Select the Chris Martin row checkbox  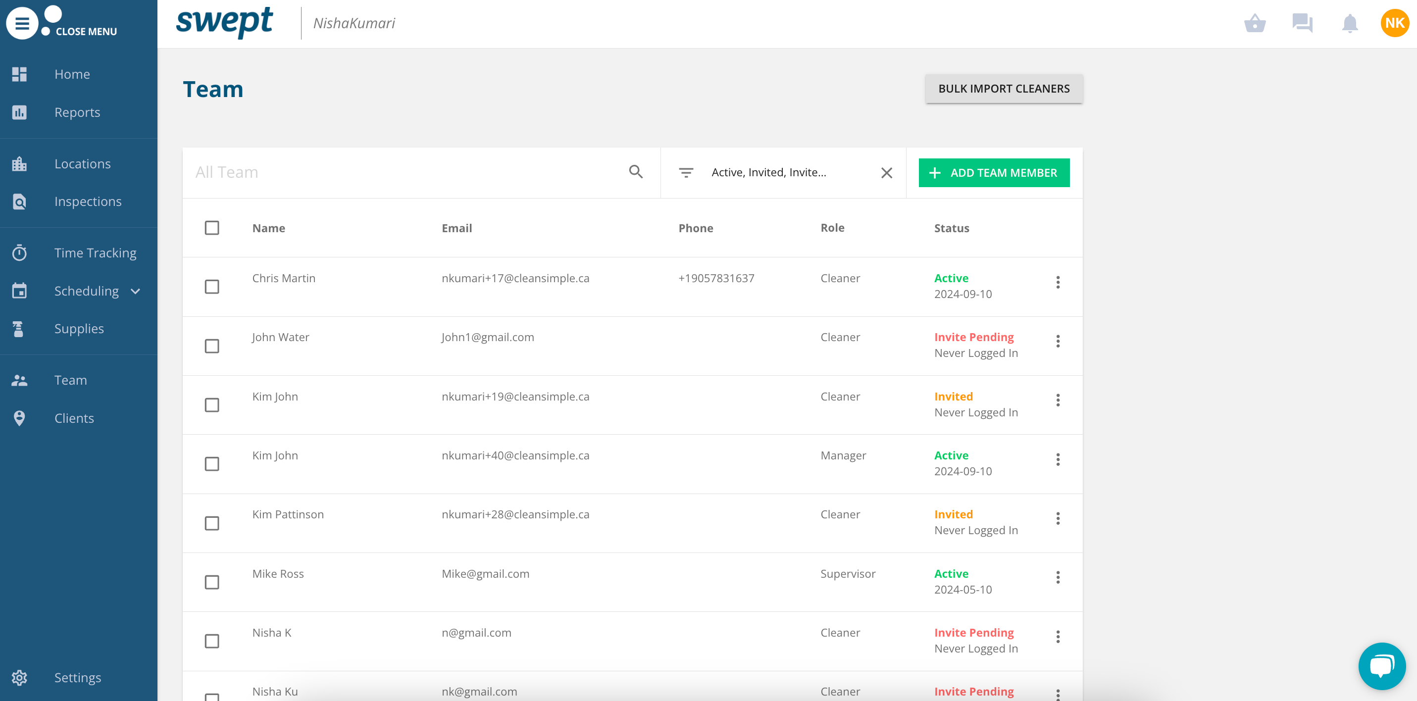[x=212, y=287]
